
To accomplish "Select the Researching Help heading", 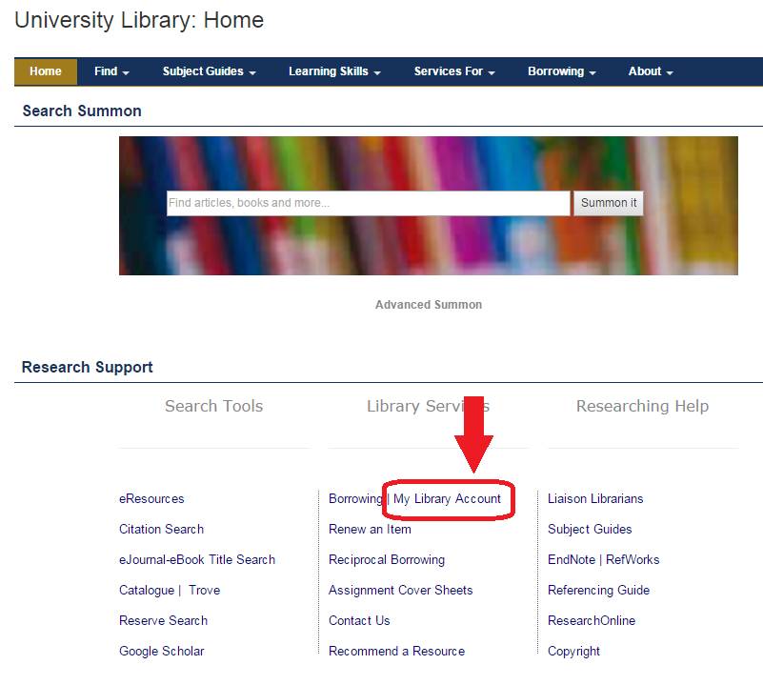I will click(642, 406).
